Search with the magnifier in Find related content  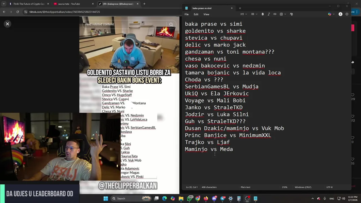171,24
